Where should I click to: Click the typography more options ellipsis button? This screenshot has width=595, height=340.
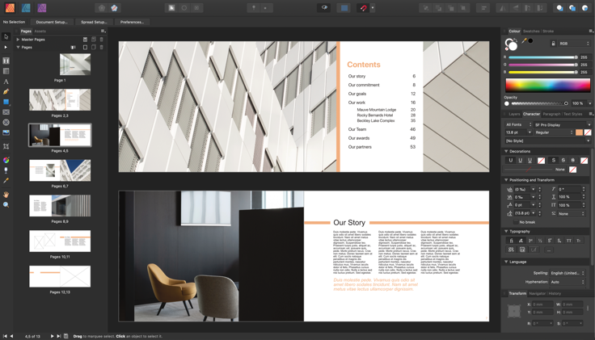click(549, 250)
